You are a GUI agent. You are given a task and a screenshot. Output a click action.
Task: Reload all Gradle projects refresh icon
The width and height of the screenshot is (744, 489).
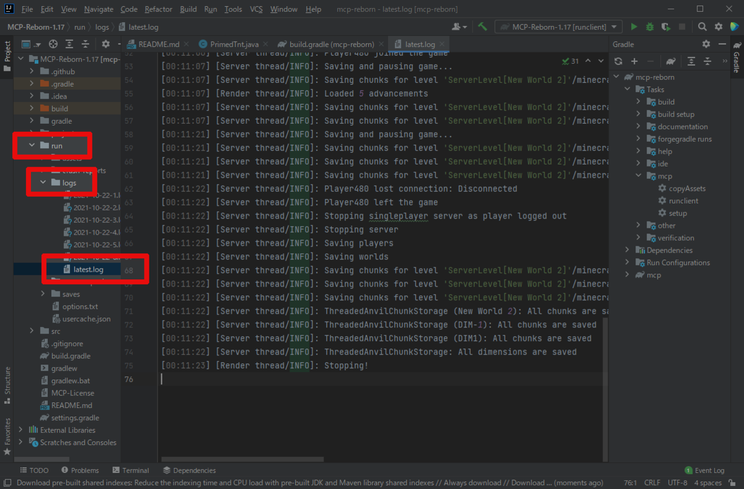click(618, 61)
